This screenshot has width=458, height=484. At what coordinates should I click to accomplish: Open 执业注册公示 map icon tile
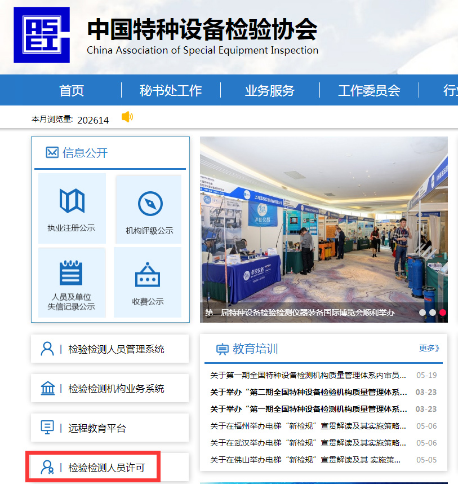pyautogui.click(x=72, y=208)
